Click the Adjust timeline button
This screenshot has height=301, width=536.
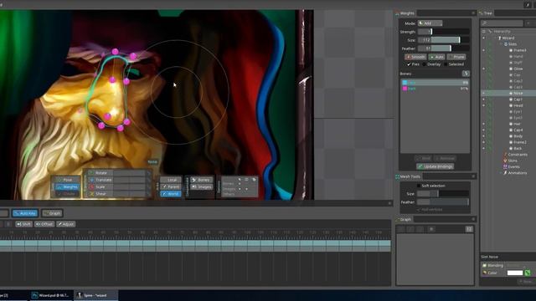tap(66, 224)
